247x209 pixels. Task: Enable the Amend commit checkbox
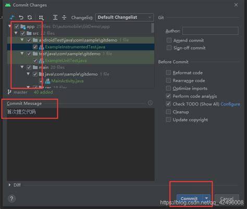(169, 40)
